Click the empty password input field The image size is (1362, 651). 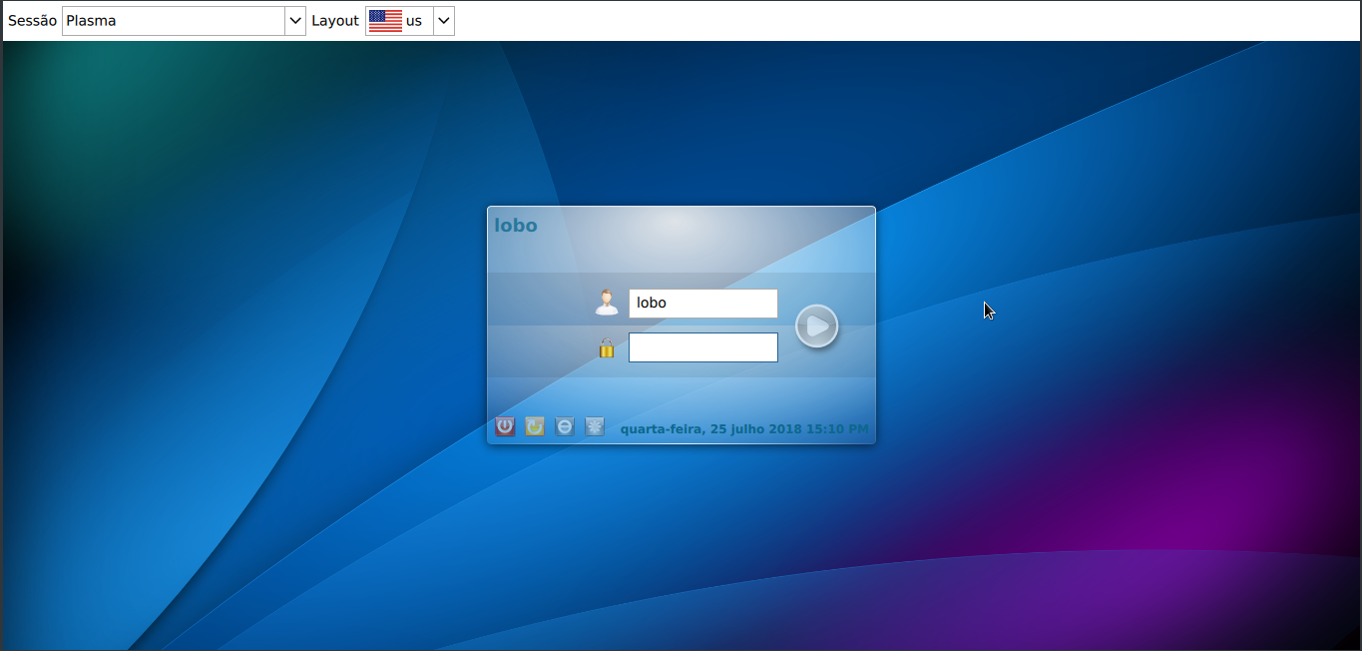702,346
